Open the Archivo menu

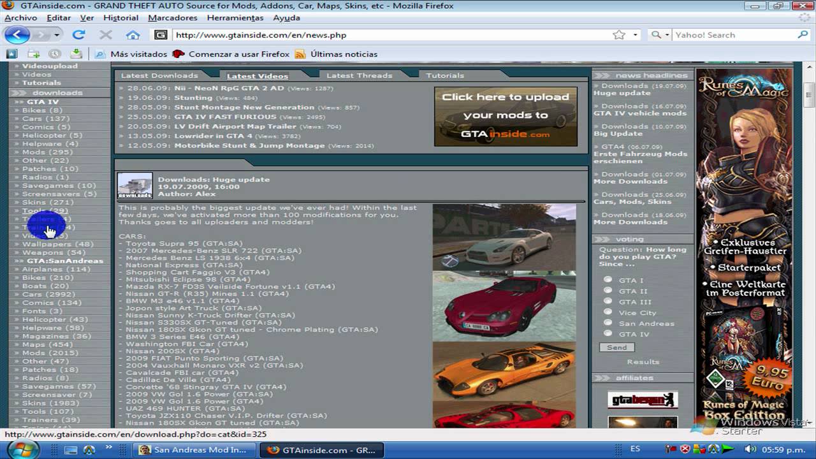pos(20,18)
